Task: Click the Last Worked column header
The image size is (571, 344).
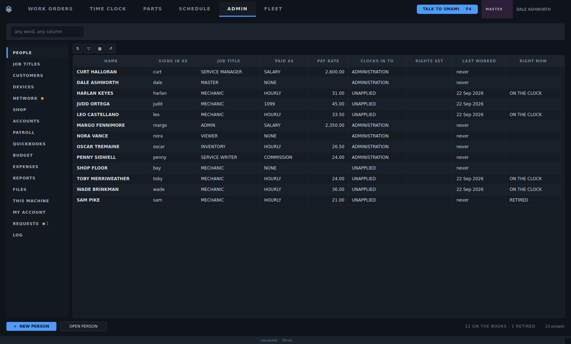Action: [479, 61]
